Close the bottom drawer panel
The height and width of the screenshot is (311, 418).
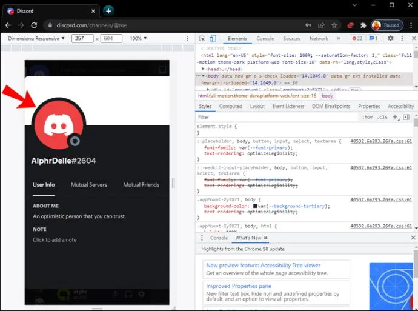[413, 238]
